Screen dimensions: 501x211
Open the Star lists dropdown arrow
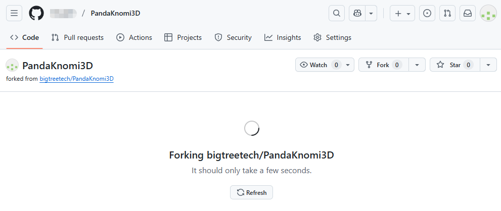(488, 65)
